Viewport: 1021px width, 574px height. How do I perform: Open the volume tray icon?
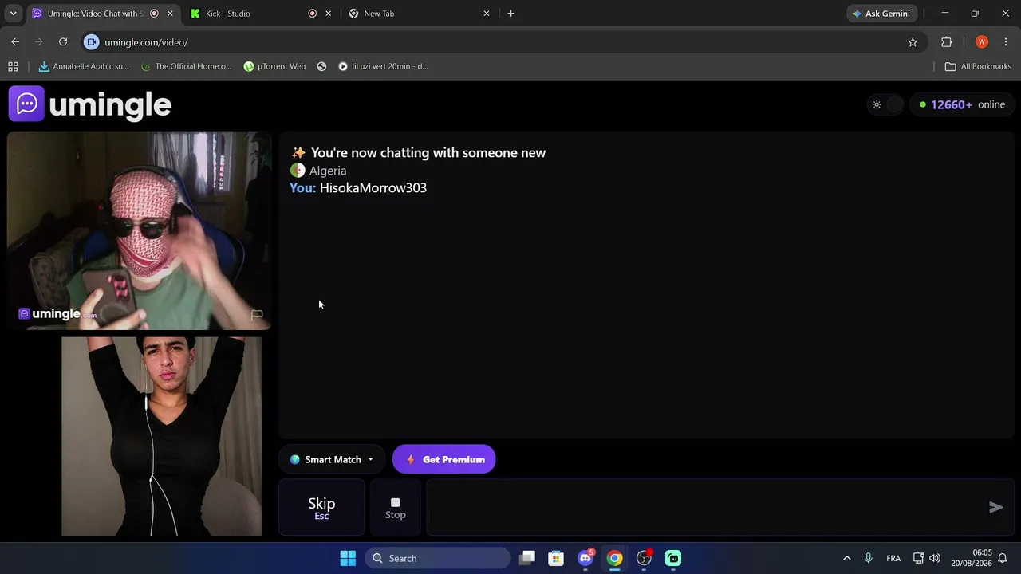(934, 558)
